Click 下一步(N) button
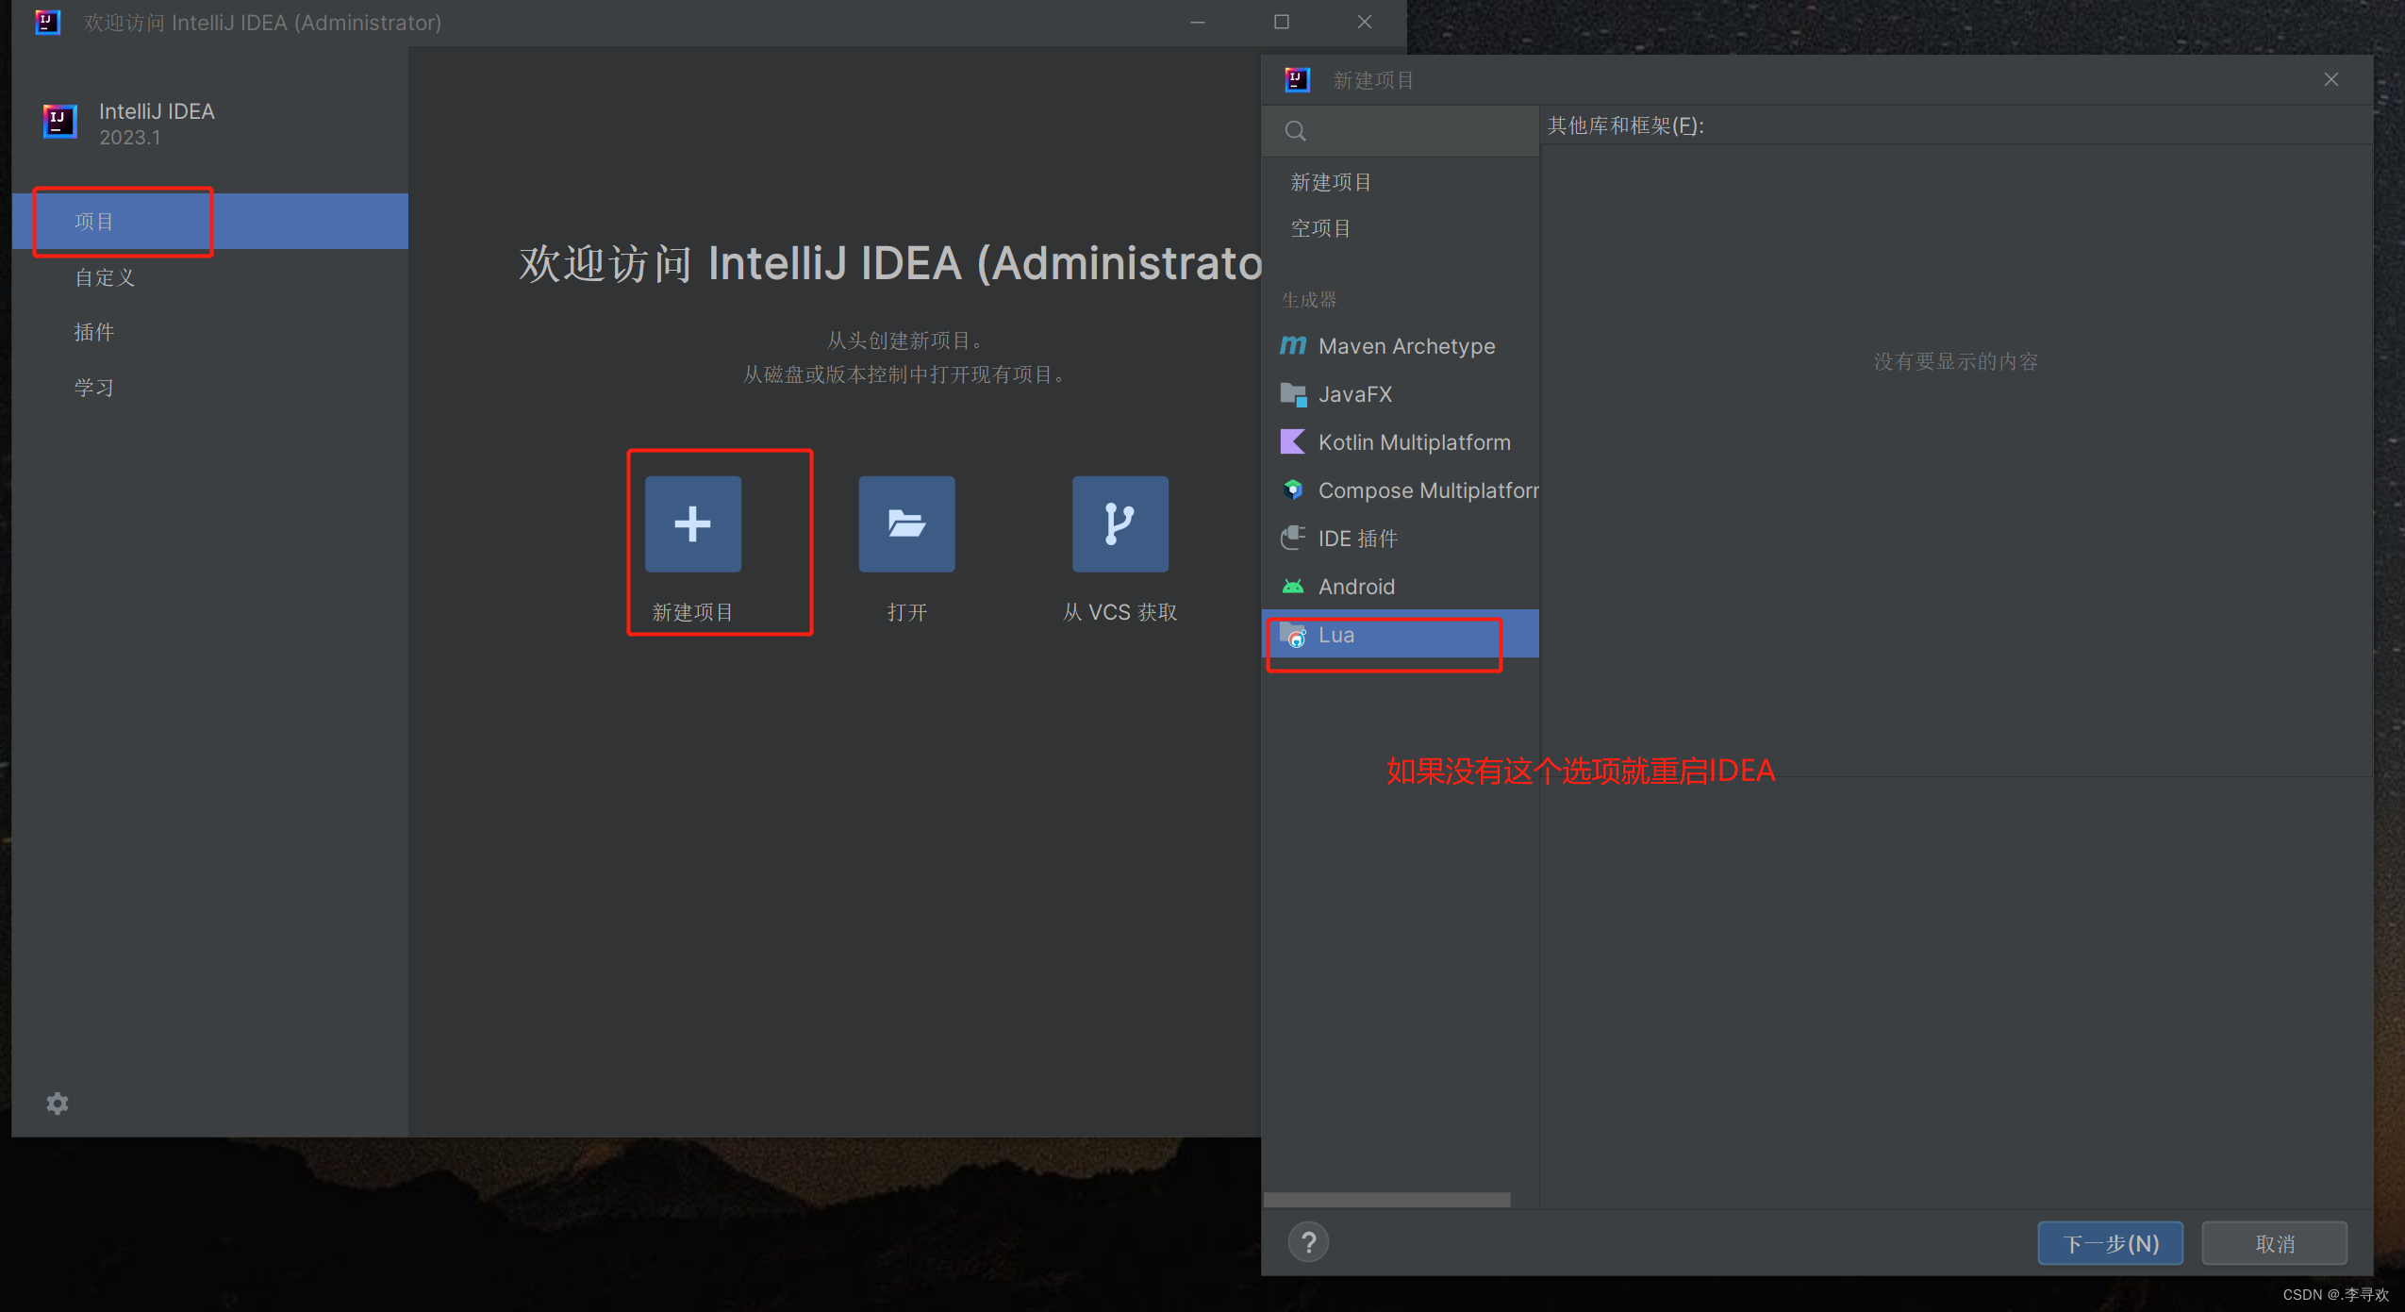The width and height of the screenshot is (2405, 1312). [2110, 1243]
